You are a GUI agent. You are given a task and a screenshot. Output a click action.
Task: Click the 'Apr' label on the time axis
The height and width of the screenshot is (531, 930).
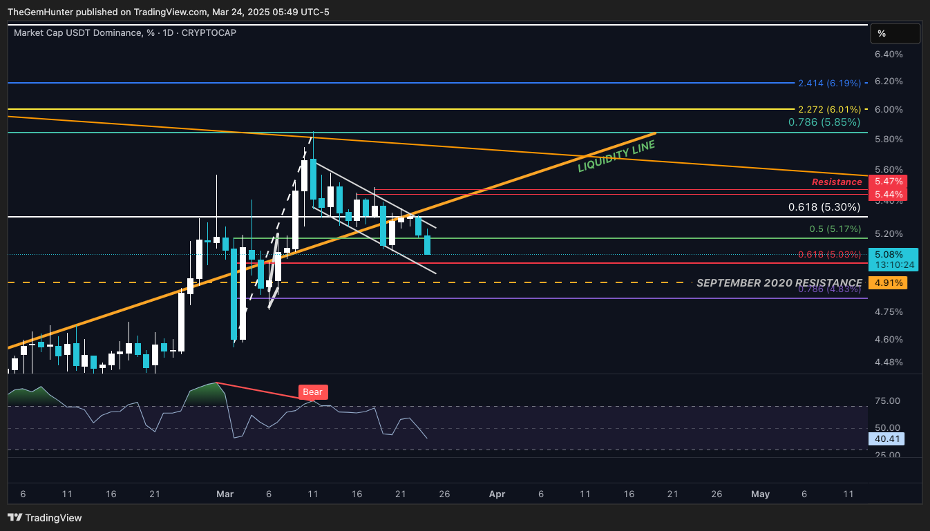(x=497, y=494)
